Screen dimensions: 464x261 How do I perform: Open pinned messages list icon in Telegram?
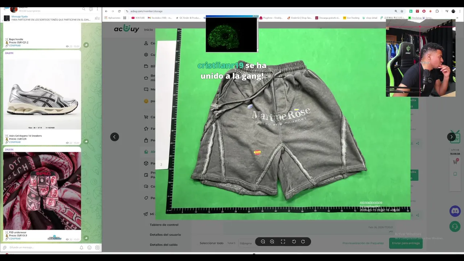[x=97, y=18]
